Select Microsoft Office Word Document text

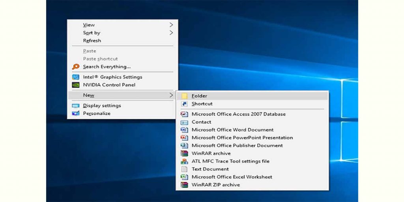pyautogui.click(x=233, y=130)
